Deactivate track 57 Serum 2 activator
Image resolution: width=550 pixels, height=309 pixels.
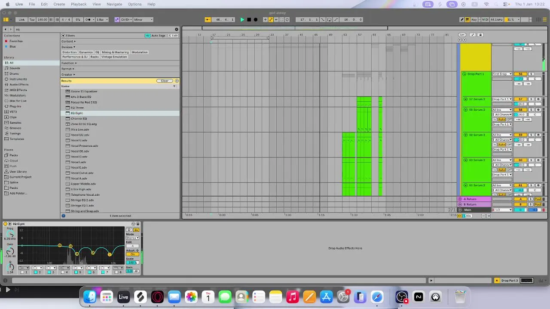point(520,99)
